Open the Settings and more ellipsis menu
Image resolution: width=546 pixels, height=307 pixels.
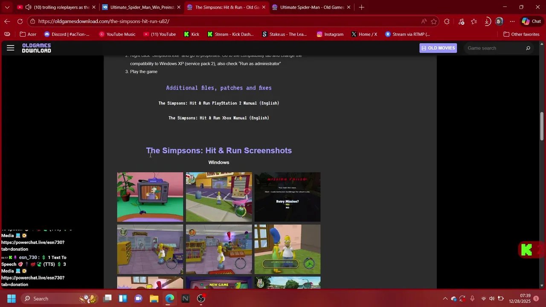click(x=512, y=21)
